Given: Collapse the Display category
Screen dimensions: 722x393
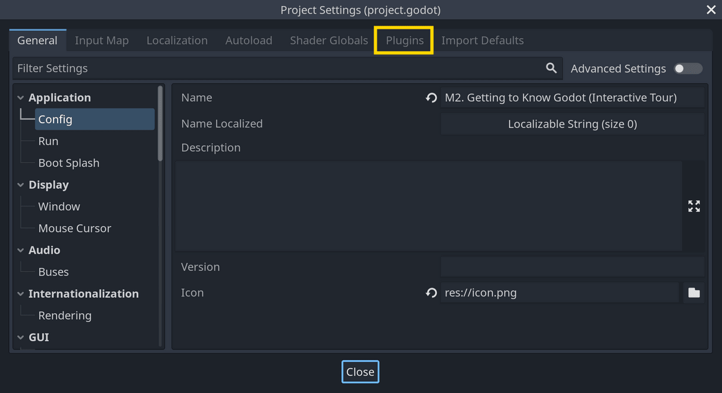Looking at the screenshot, I should [21, 185].
